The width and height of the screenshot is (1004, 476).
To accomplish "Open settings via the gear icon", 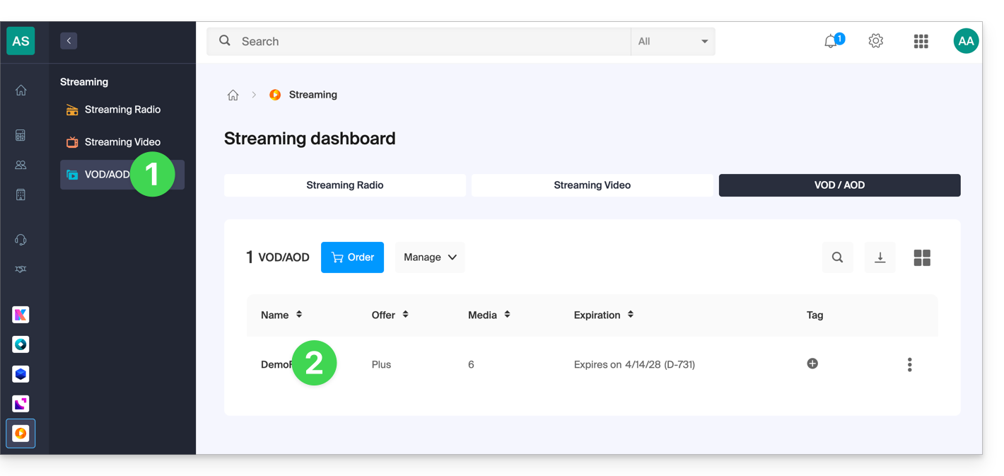I will (875, 41).
